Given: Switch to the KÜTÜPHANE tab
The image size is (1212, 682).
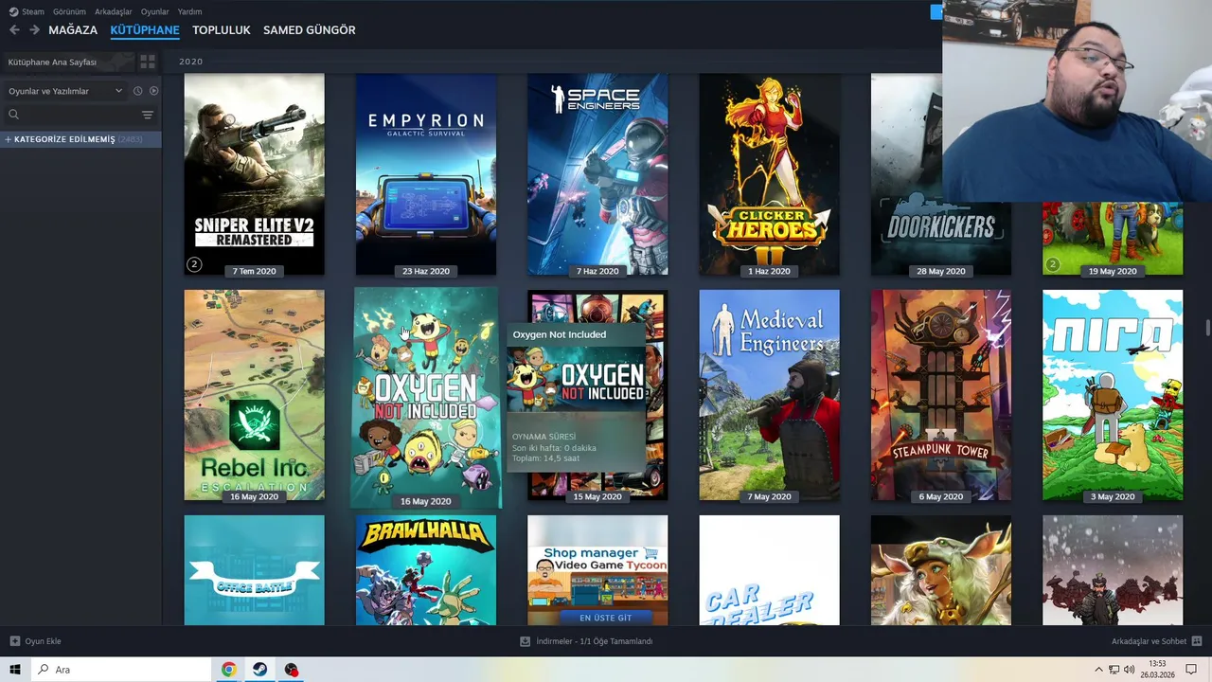Looking at the screenshot, I should 145,30.
